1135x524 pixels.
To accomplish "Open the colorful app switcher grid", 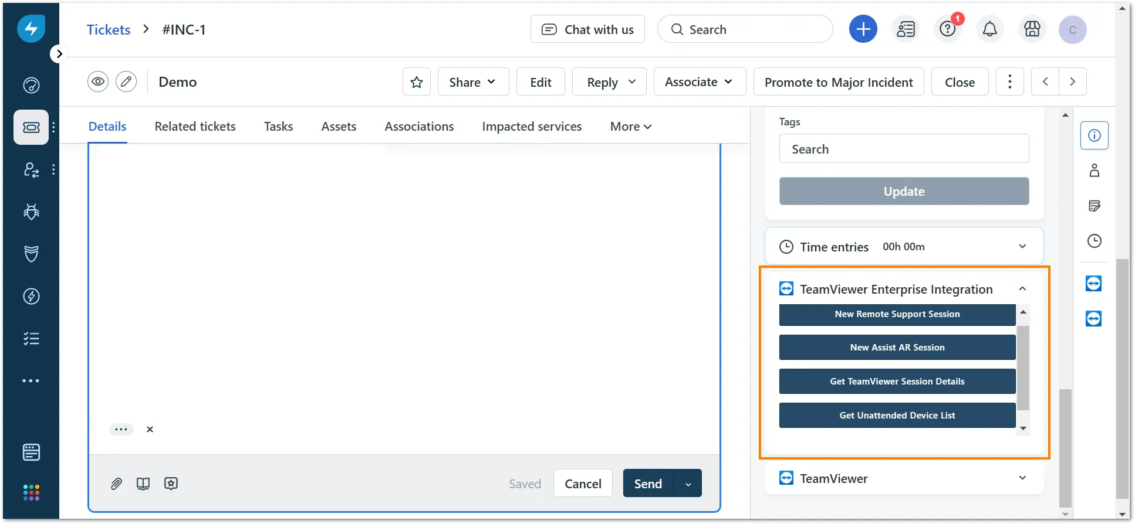I will 31,492.
